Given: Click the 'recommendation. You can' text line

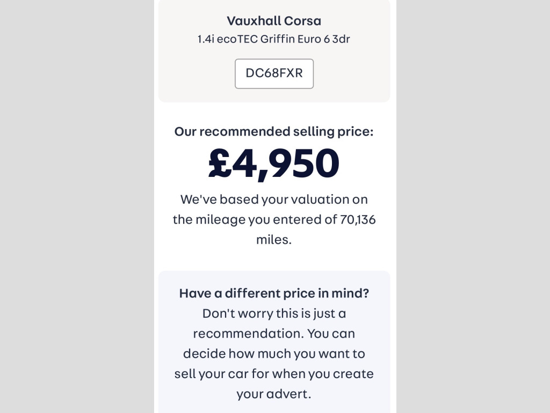Looking at the screenshot, I should coord(274,333).
